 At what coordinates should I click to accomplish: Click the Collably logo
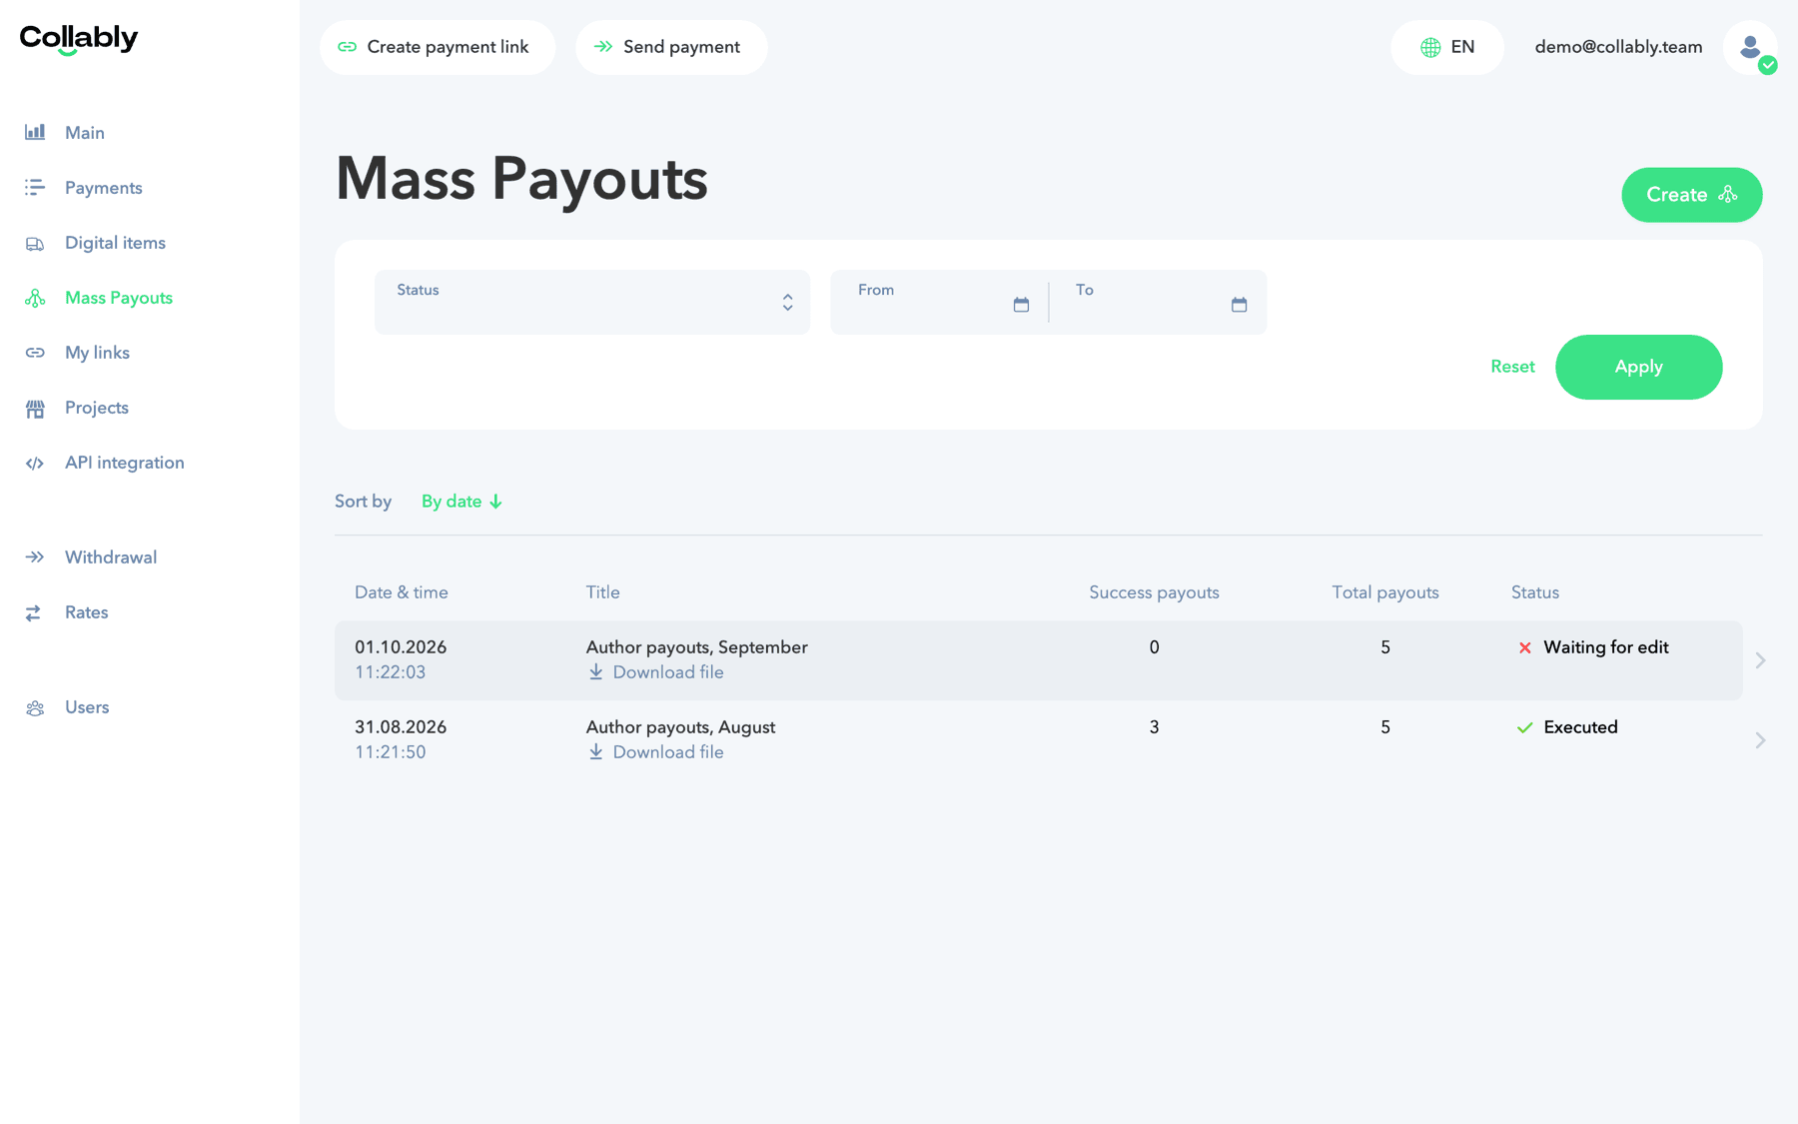[79, 39]
